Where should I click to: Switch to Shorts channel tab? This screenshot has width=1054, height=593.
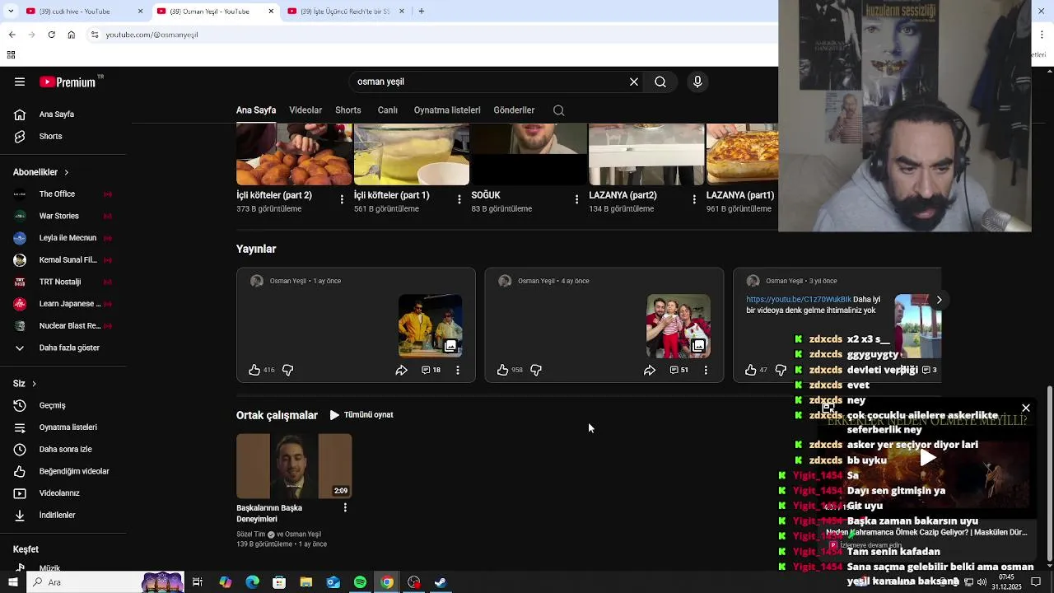click(x=348, y=110)
